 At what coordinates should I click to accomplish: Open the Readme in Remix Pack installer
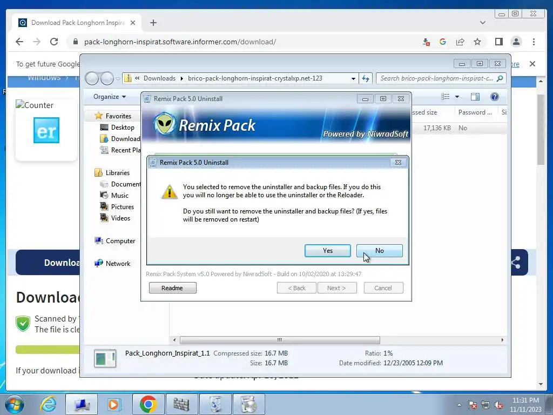[x=172, y=288]
